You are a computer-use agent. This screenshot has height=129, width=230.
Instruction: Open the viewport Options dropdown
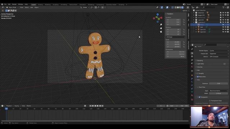tap(185, 11)
